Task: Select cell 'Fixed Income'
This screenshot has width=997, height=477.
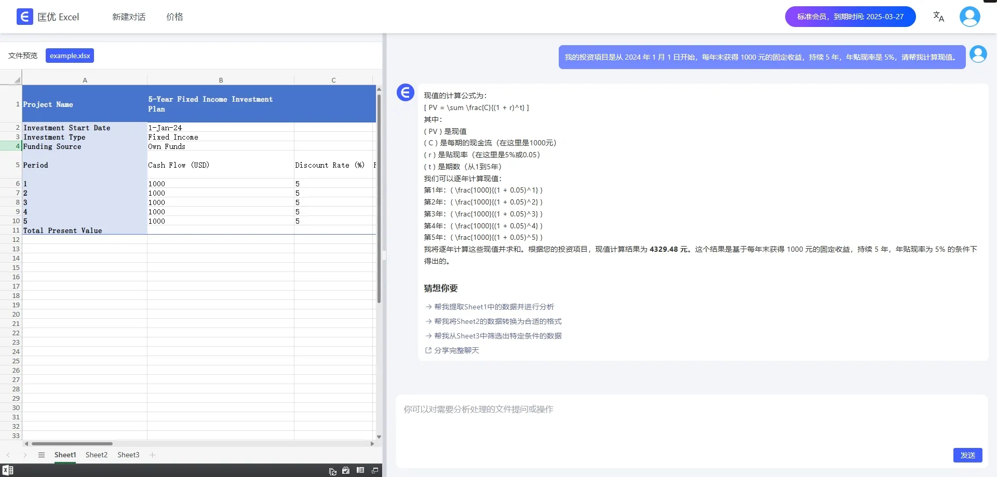Action: click(221, 137)
